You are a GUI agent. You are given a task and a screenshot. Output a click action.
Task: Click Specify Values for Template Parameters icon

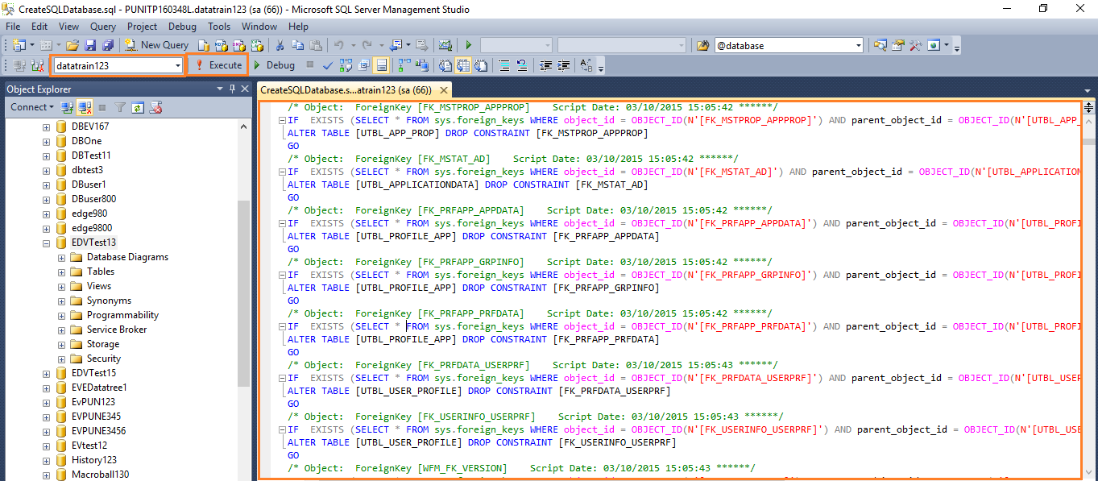(x=586, y=65)
